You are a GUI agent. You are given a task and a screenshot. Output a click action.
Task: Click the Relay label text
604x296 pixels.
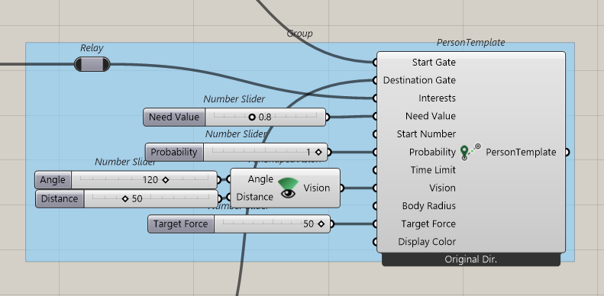[92, 48]
